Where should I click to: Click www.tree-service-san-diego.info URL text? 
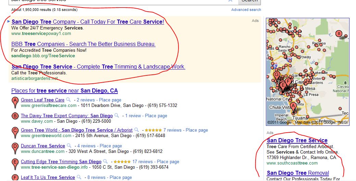54,167
